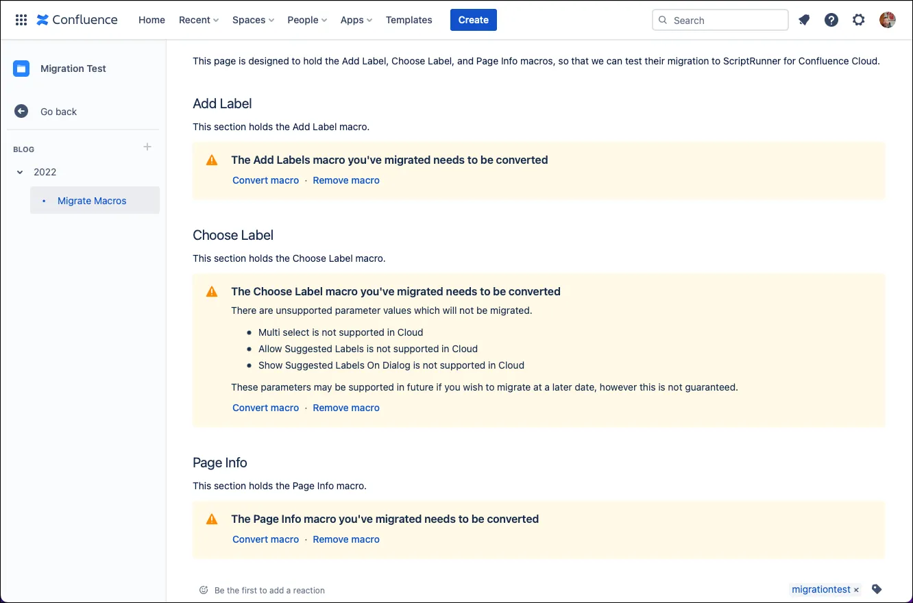Viewport: 913px width, 603px height.
Task: Open the settings gear icon
Action: (x=859, y=20)
